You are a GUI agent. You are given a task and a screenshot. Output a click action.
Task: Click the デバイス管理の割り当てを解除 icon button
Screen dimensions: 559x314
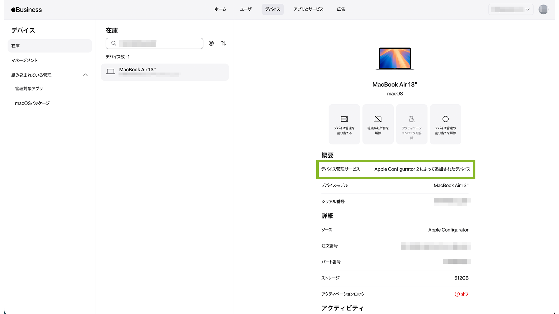click(445, 124)
